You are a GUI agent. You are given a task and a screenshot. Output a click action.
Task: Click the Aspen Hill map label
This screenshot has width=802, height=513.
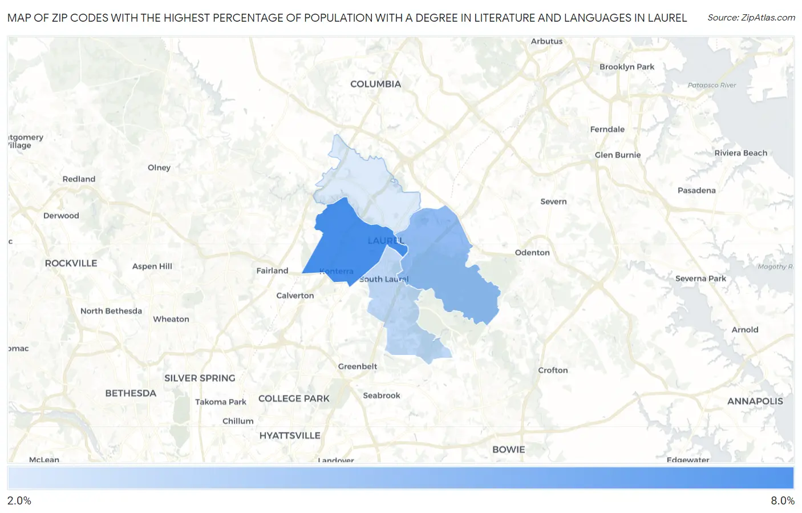pyautogui.click(x=152, y=266)
